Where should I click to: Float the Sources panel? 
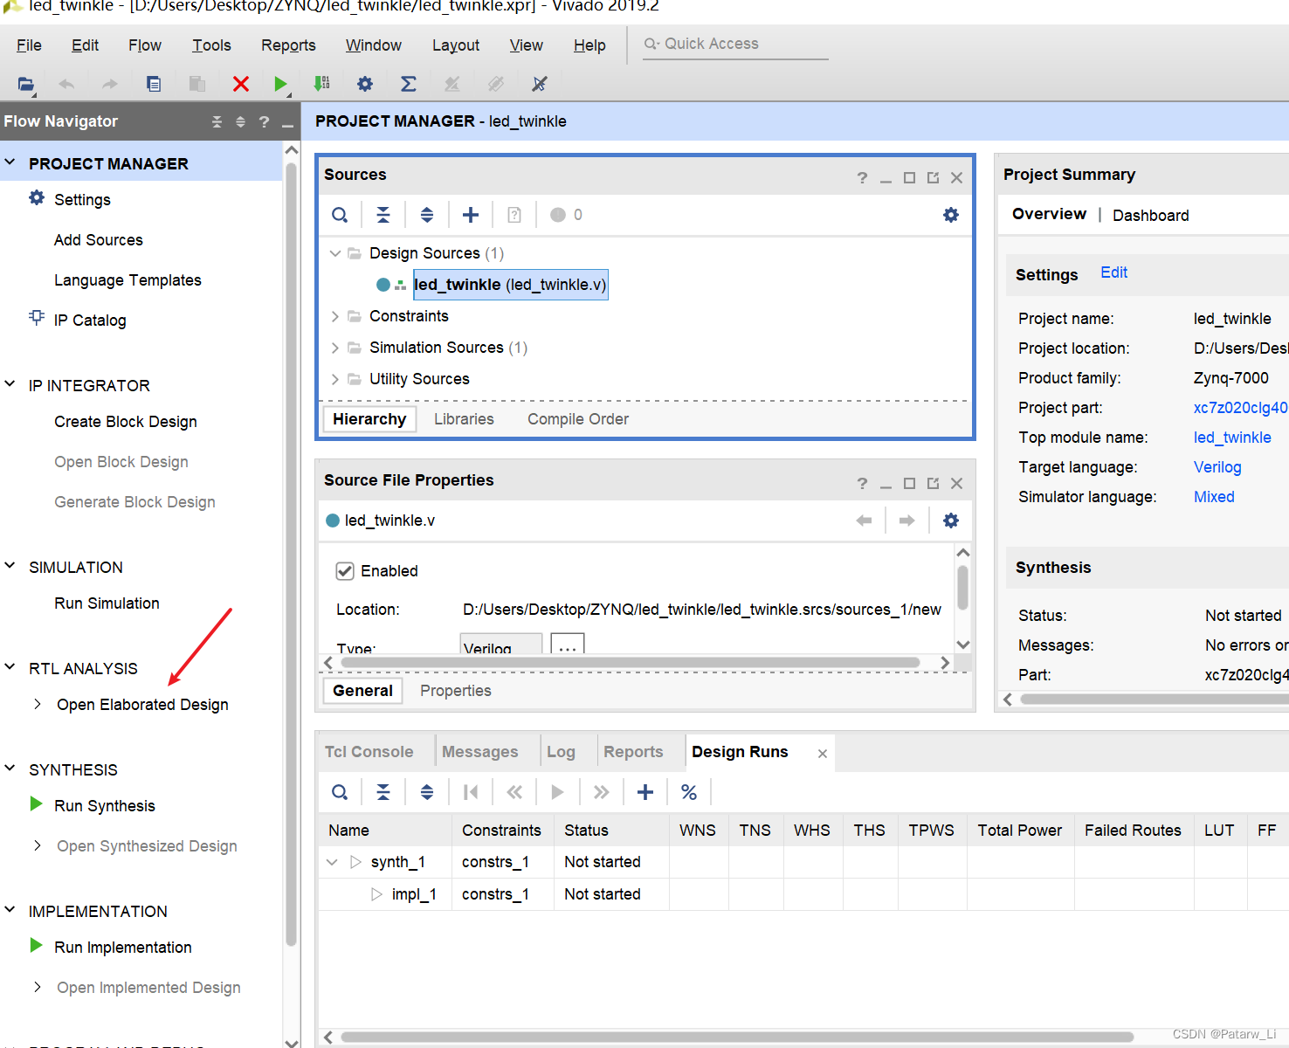933,177
